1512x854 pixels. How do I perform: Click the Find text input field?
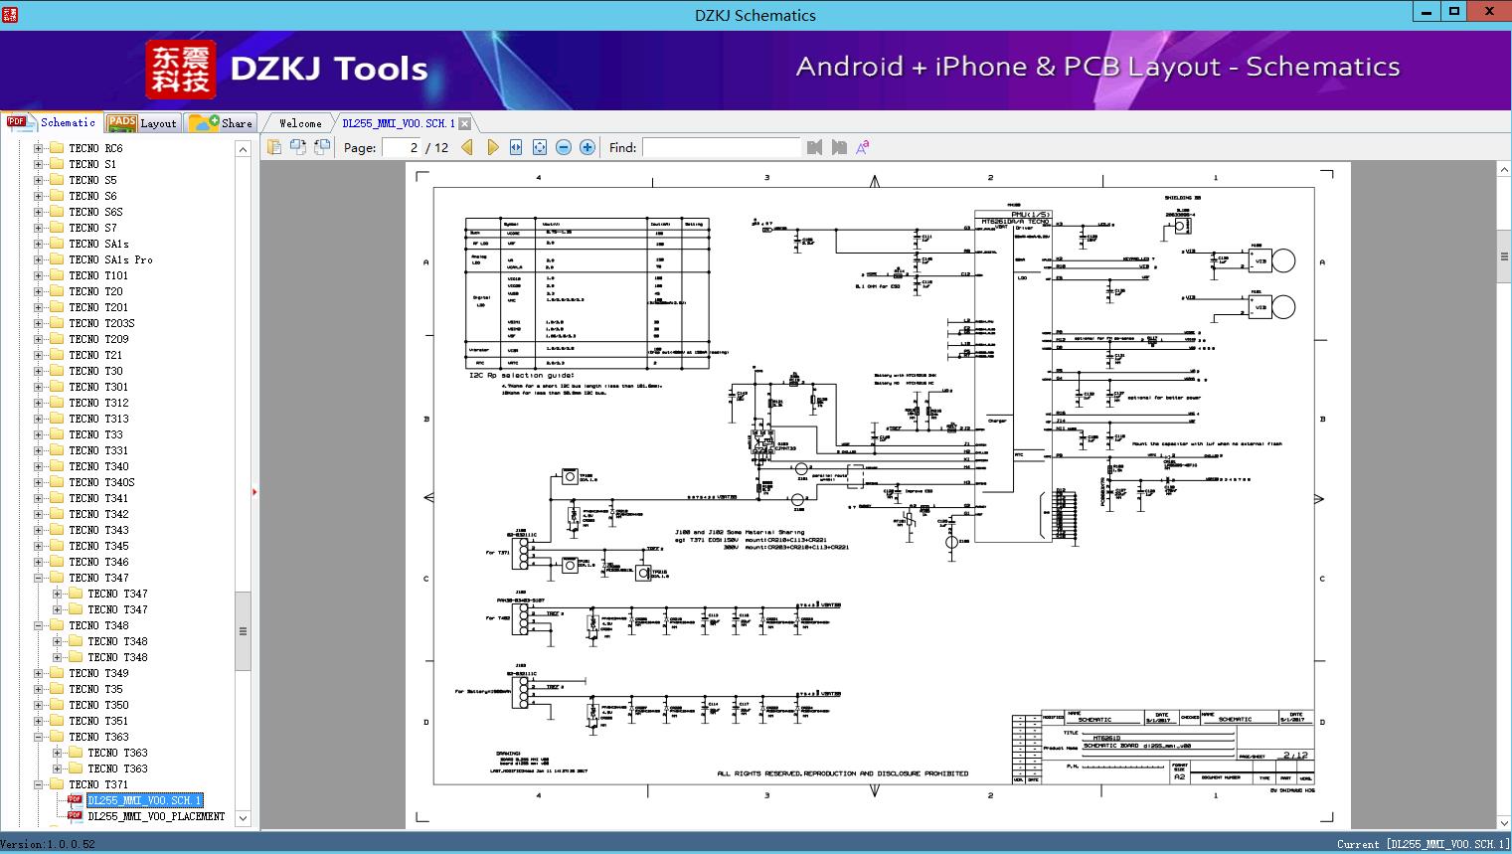coord(721,147)
